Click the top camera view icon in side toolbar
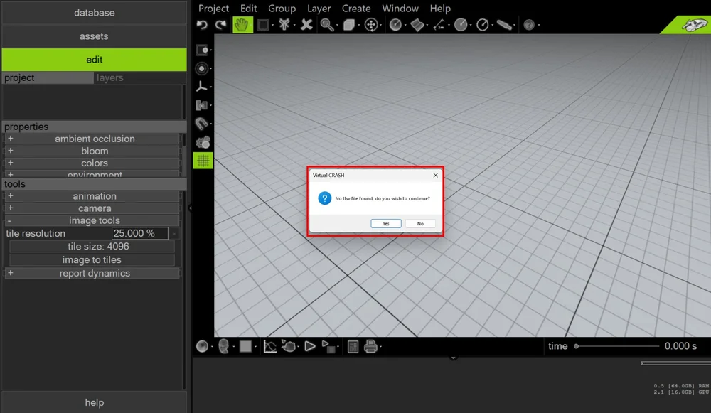This screenshot has height=413, width=711. 202,50
